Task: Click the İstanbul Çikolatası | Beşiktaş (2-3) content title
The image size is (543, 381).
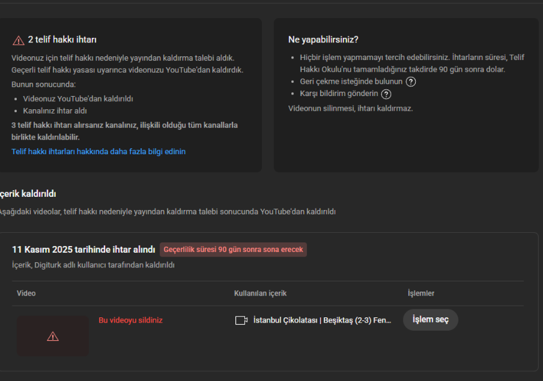Action: click(322, 320)
